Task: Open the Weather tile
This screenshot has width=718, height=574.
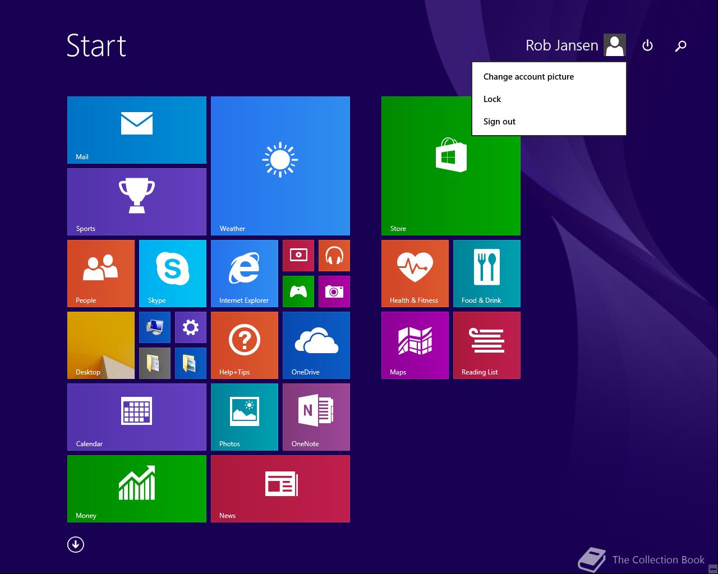Action: [280, 166]
